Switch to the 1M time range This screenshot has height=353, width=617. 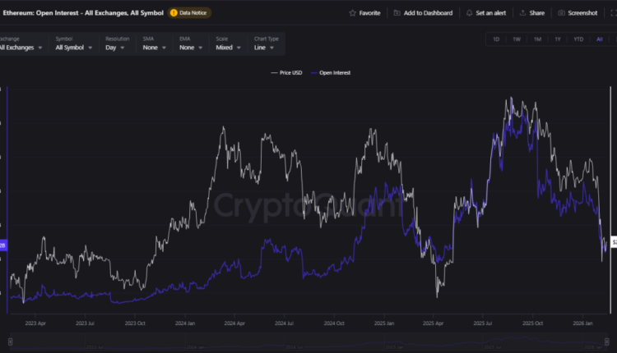tap(537, 39)
